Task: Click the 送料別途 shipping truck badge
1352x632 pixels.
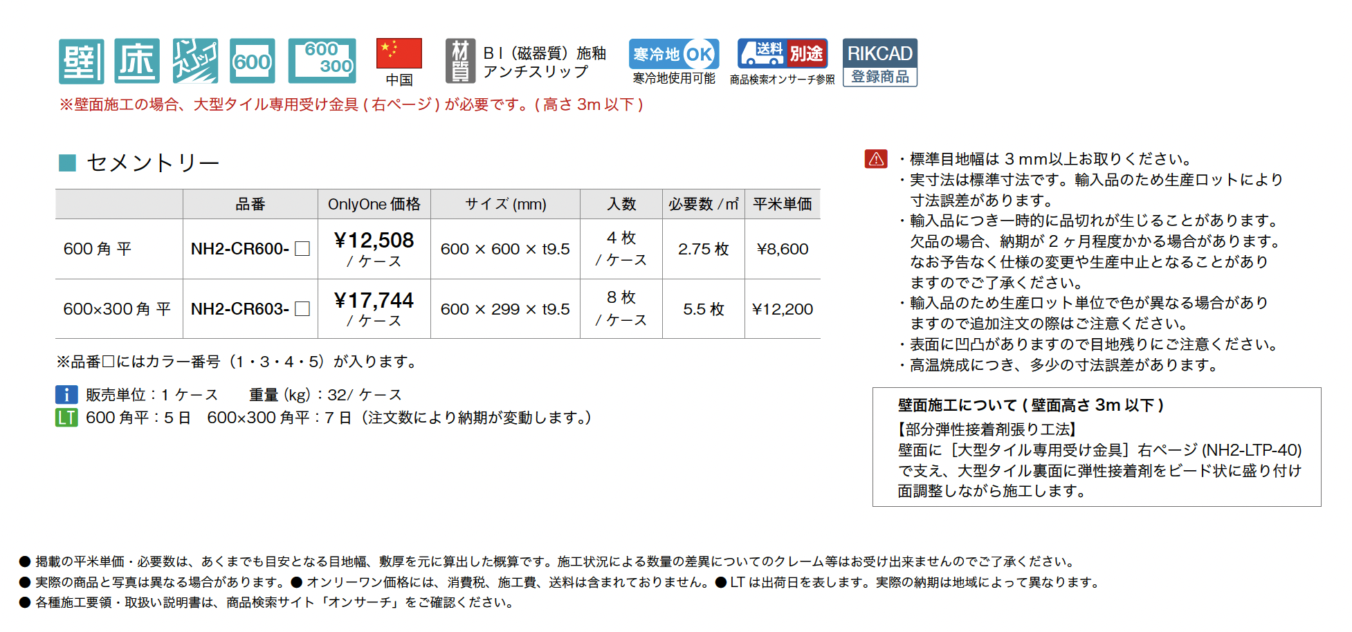Action: click(782, 53)
